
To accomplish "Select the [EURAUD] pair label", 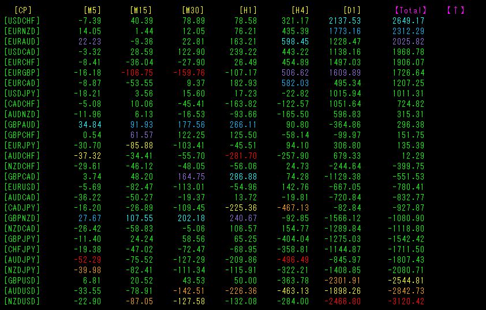I will [22, 42].
